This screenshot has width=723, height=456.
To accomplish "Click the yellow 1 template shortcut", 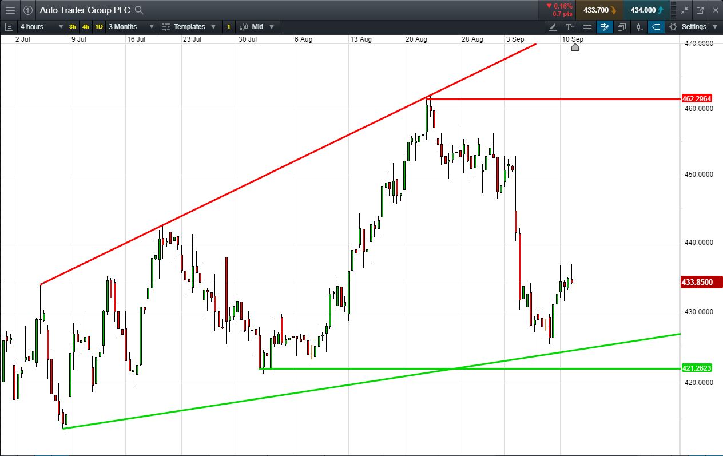I will pos(228,27).
